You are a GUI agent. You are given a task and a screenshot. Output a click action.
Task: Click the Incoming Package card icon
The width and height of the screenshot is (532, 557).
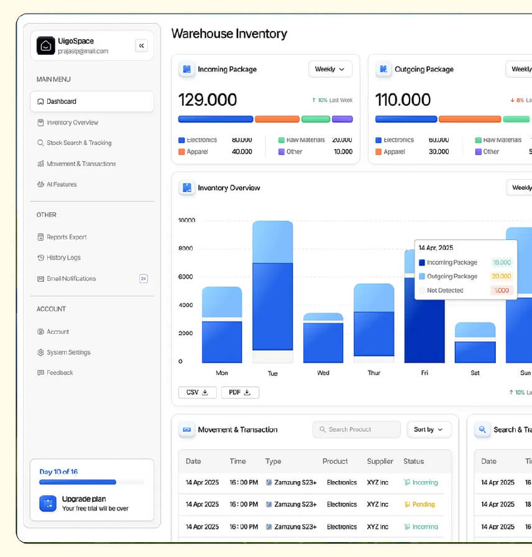click(x=186, y=69)
